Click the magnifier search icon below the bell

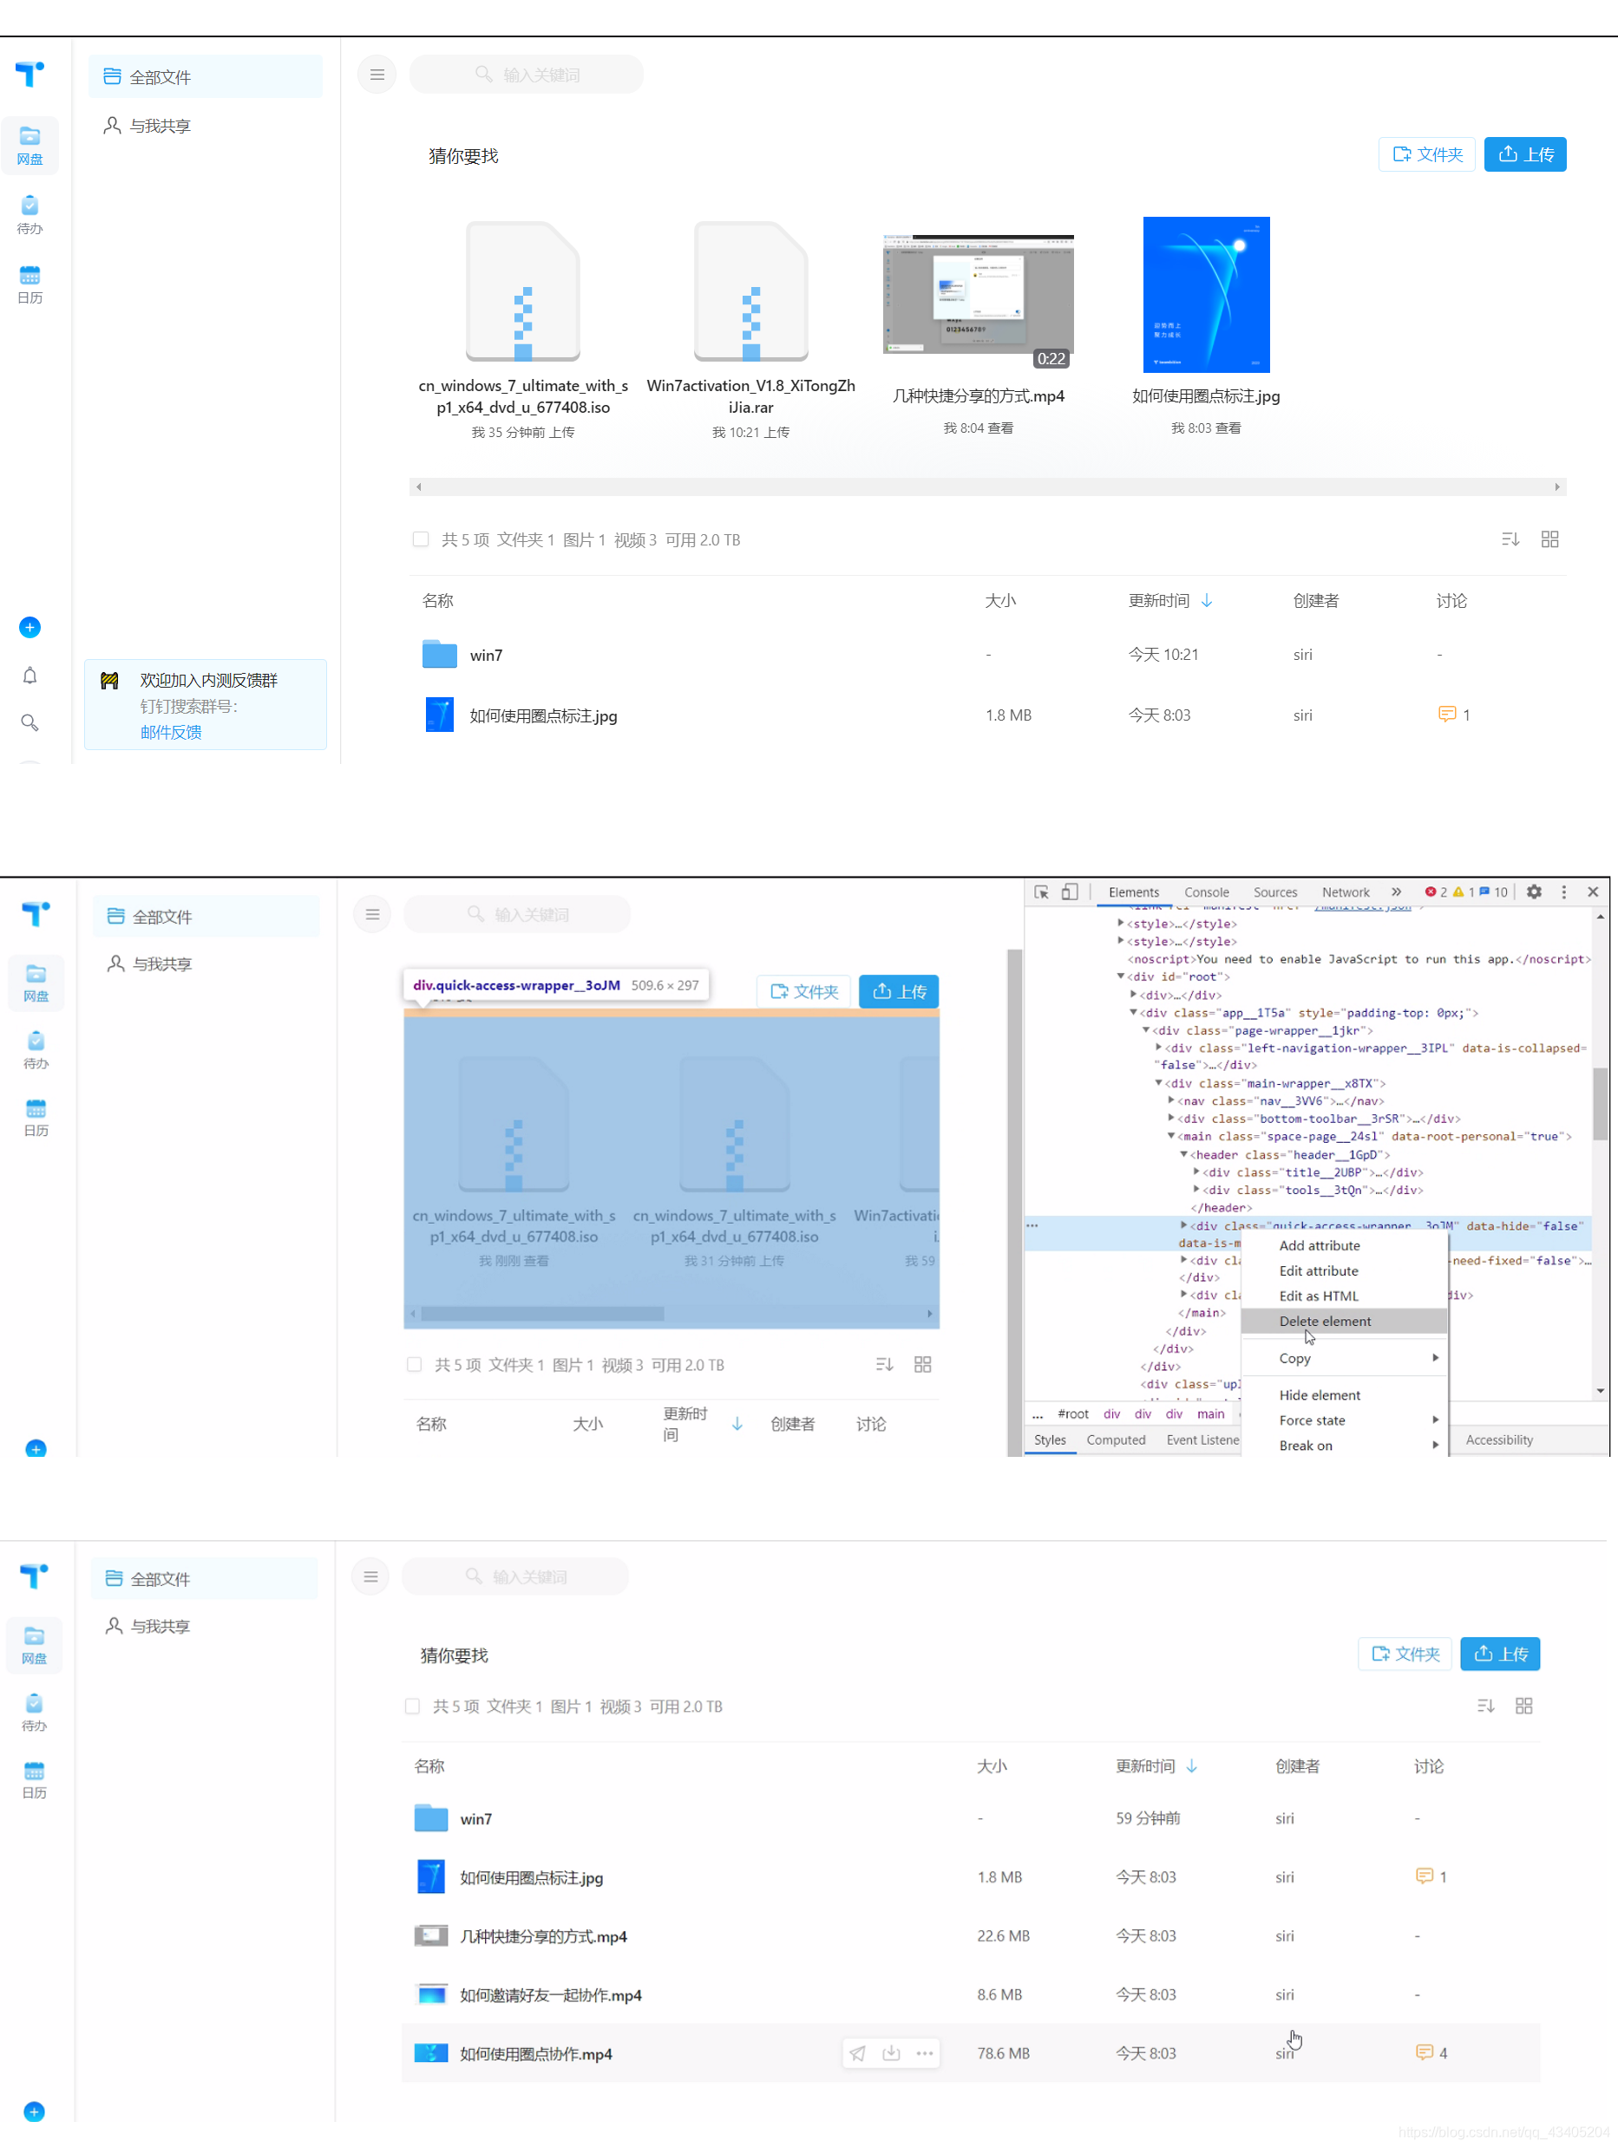[30, 723]
